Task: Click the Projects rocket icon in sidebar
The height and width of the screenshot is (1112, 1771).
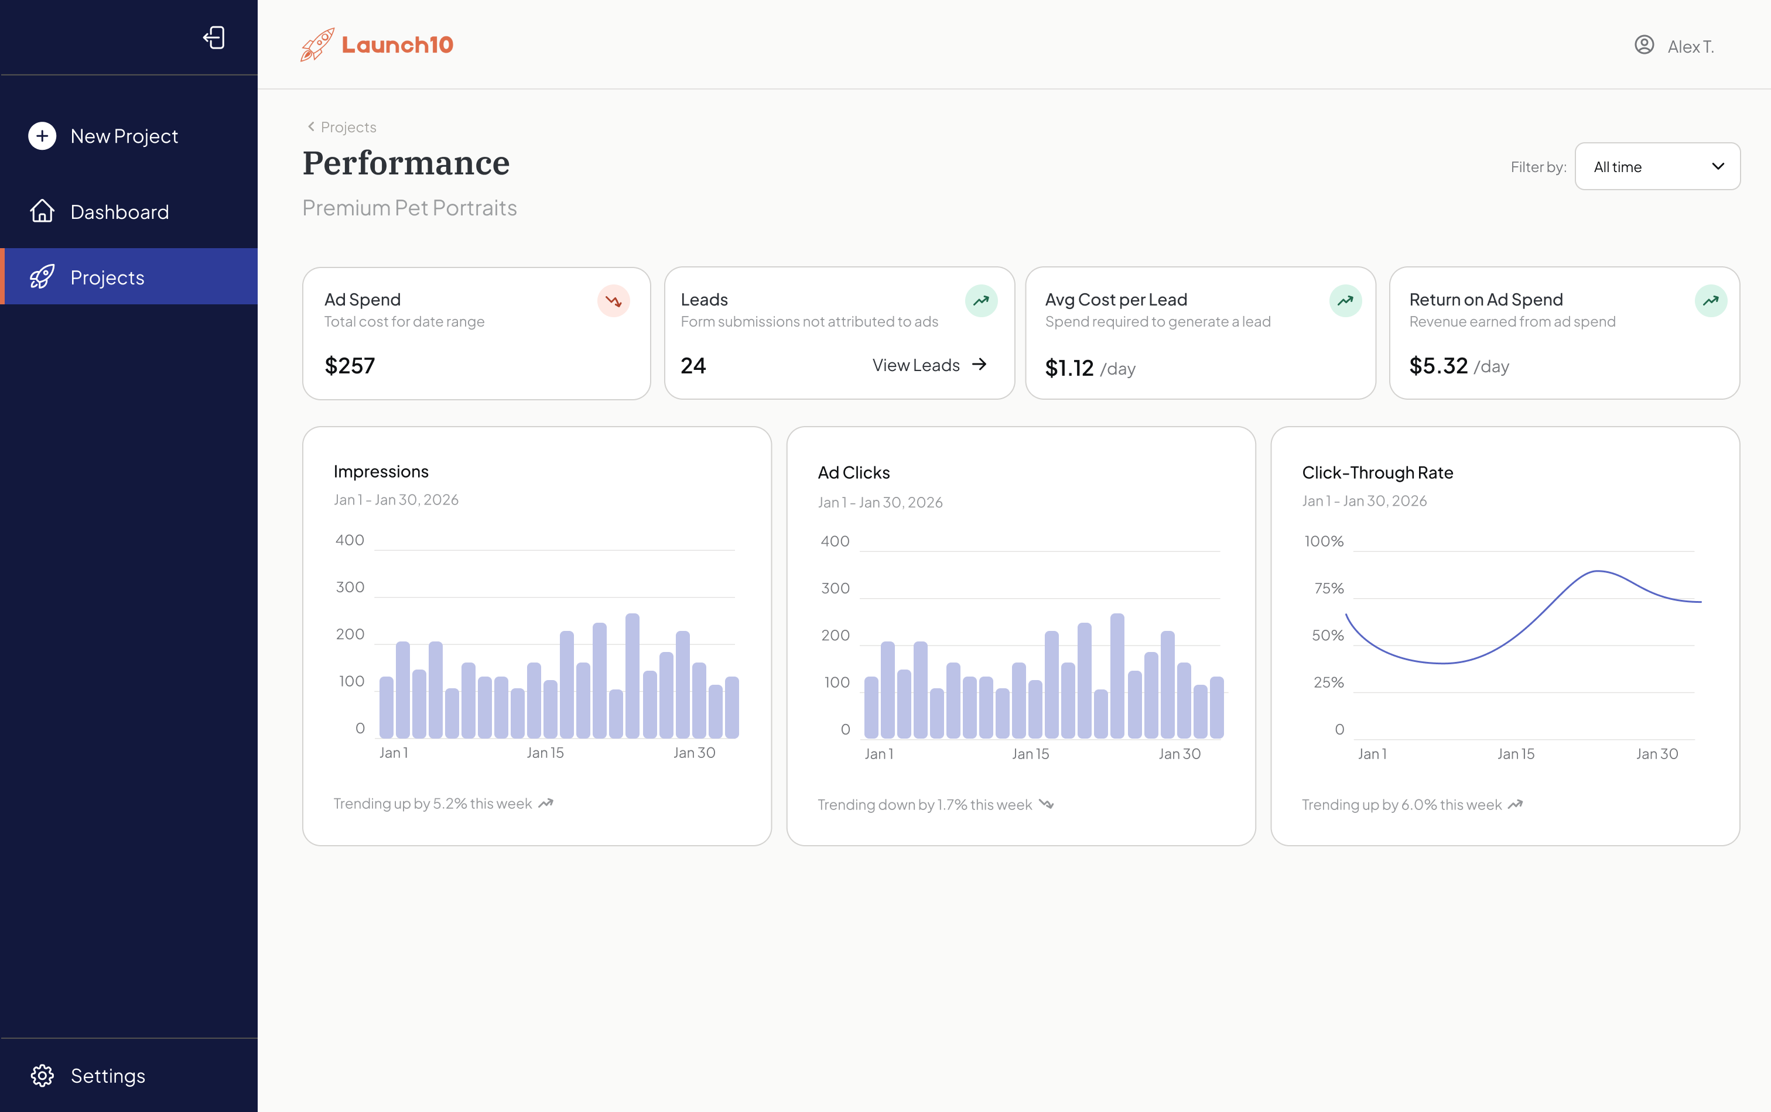Action: point(42,277)
